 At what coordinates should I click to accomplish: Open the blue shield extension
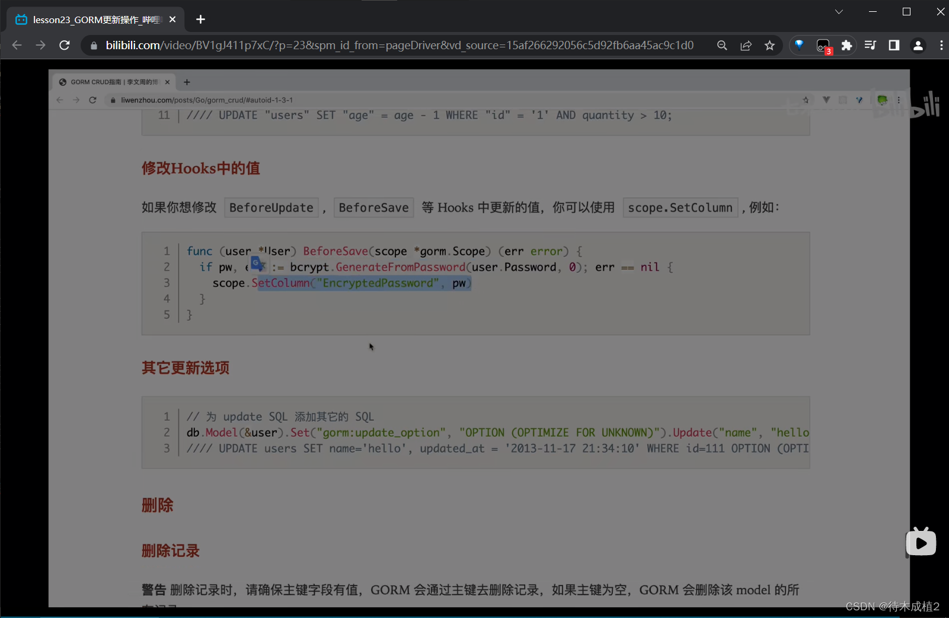point(799,45)
